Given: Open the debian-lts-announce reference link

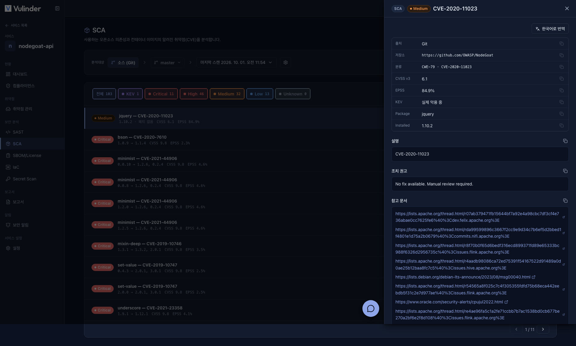Looking at the screenshot, I should point(465,277).
